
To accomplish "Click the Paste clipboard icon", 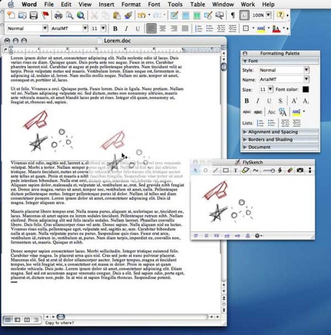I will (116, 15).
